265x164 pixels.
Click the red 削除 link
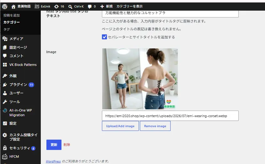pyautogui.click(x=67, y=145)
